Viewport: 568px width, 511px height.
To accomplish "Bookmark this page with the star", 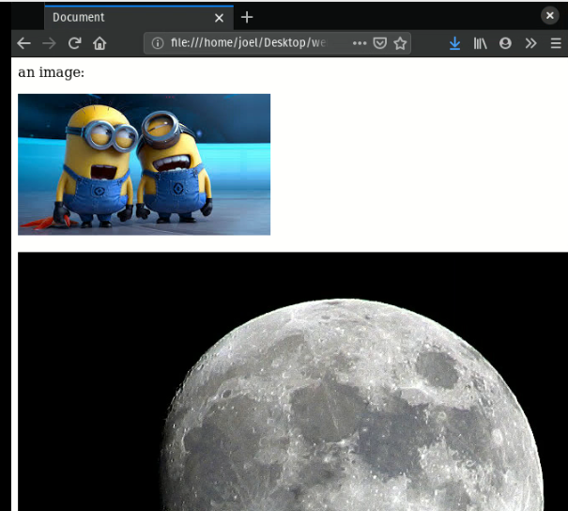I will pyautogui.click(x=400, y=43).
